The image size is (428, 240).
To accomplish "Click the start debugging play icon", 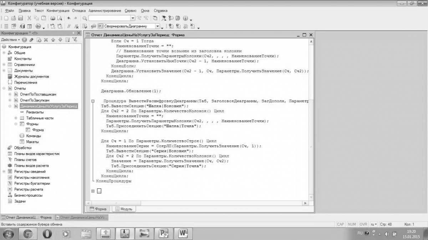I will (x=38, y=26).
